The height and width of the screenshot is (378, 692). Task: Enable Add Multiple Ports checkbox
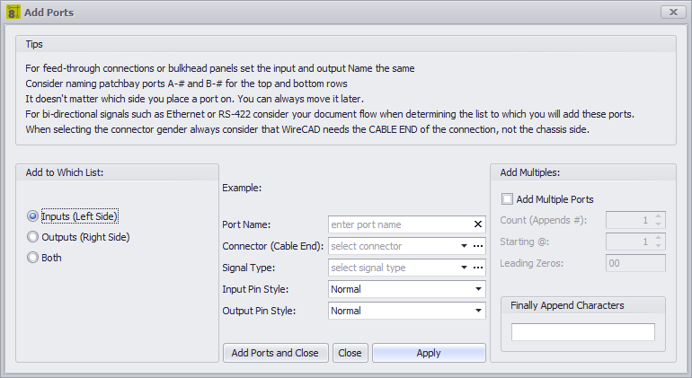[x=507, y=199]
